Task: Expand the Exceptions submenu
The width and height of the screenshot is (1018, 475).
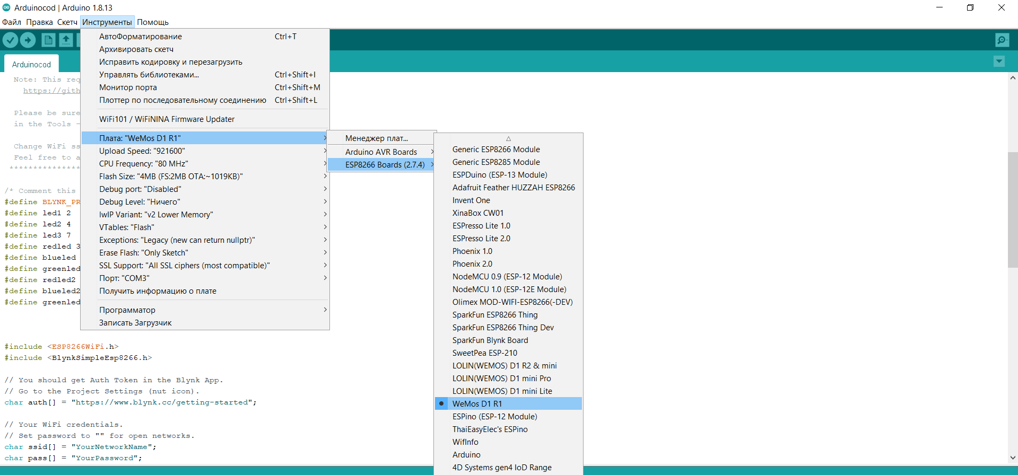Action: [x=205, y=240]
